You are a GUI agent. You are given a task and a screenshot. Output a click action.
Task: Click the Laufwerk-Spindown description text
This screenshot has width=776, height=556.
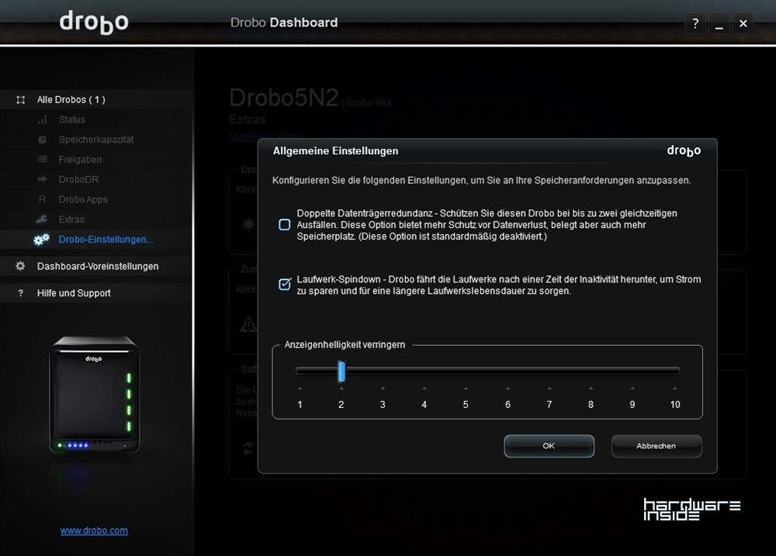[499, 285]
